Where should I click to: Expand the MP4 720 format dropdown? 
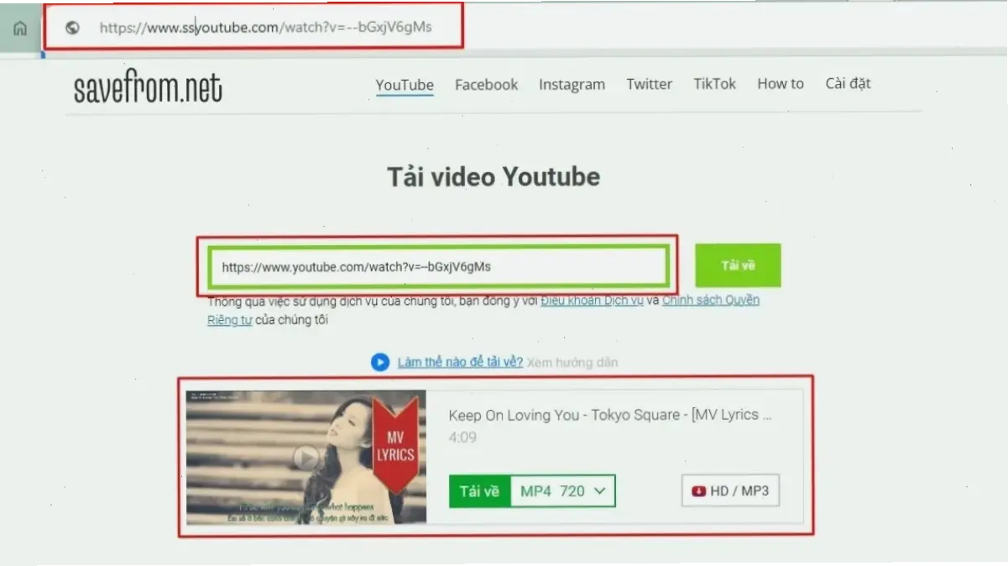[563, 491]
